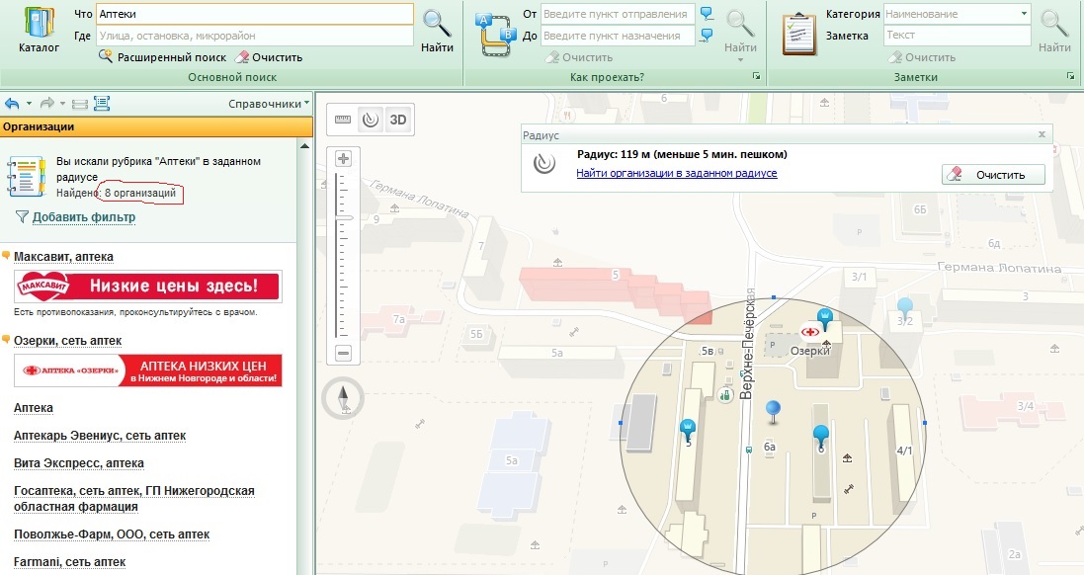Open the Категория combo box
The width and height of the screenshot is (1084, 575).
pyautogui.click(x=957, y=14)
